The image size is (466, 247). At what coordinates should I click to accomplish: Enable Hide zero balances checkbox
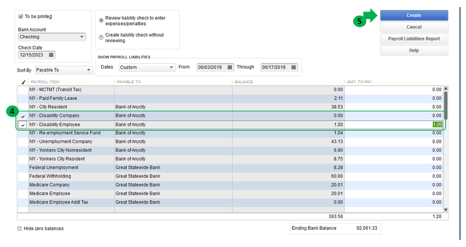pos(20,228)
